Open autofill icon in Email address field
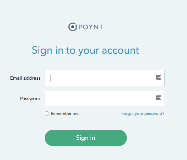187x160 pixels. point(159,77)
